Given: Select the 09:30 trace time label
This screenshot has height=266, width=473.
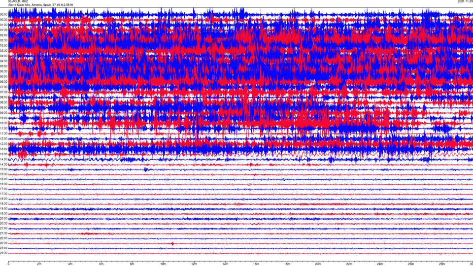Looking at the screenshot, I should [3, 113].
